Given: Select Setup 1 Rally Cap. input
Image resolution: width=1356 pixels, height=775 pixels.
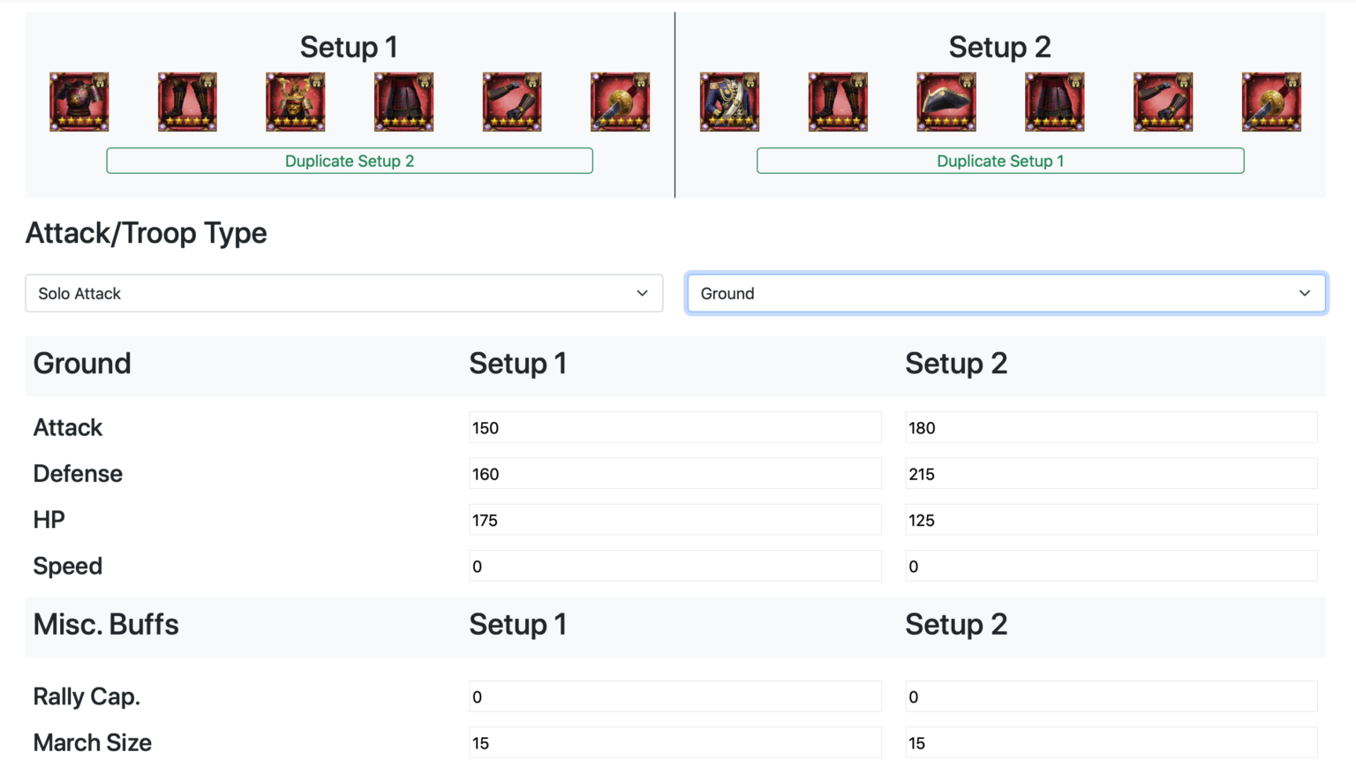Looking at the screenshot, I should point(674,696).
